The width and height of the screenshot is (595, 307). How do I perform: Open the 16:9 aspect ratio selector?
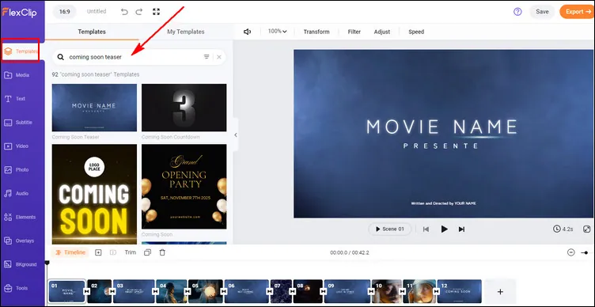(x=65, y=12)
